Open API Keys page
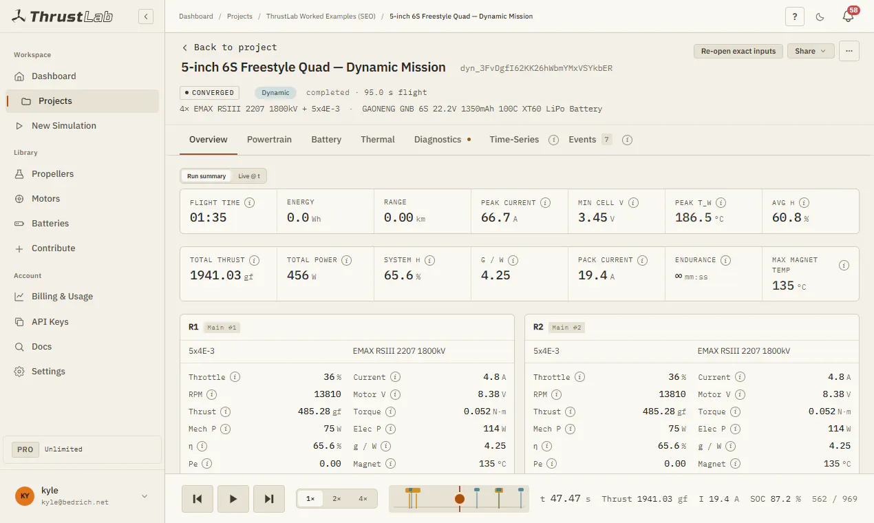Viewport: 874px width, 523px height. click(83, 322)
